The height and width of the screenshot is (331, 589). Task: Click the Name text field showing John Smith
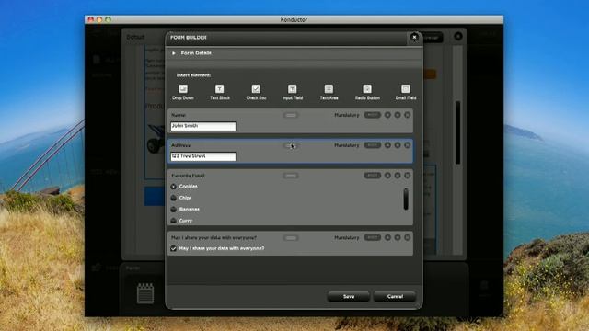(x=203, y=126)
